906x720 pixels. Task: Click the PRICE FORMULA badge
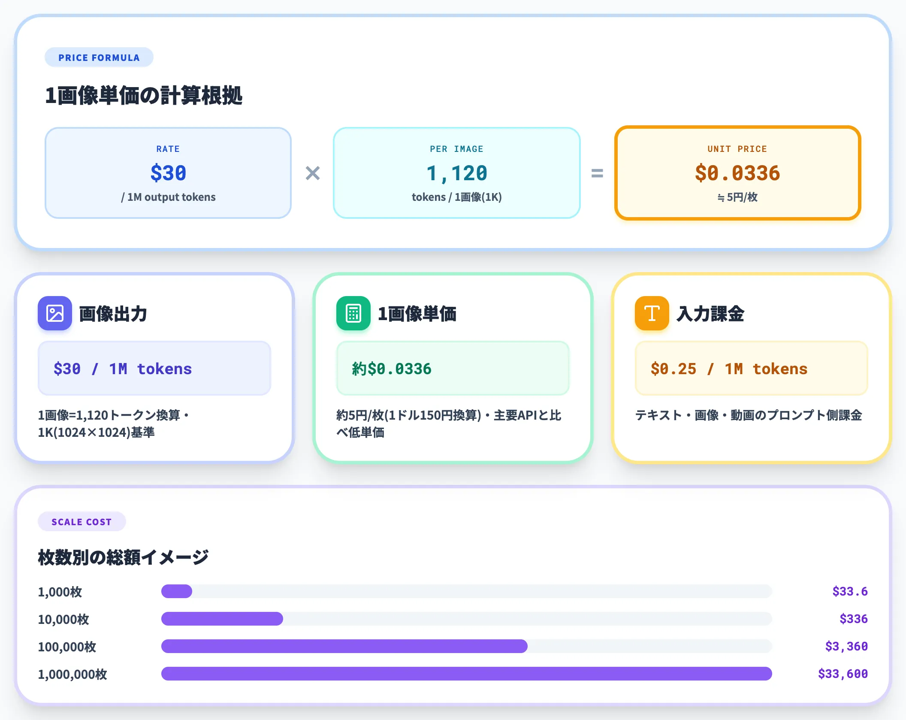click(99, 57)
